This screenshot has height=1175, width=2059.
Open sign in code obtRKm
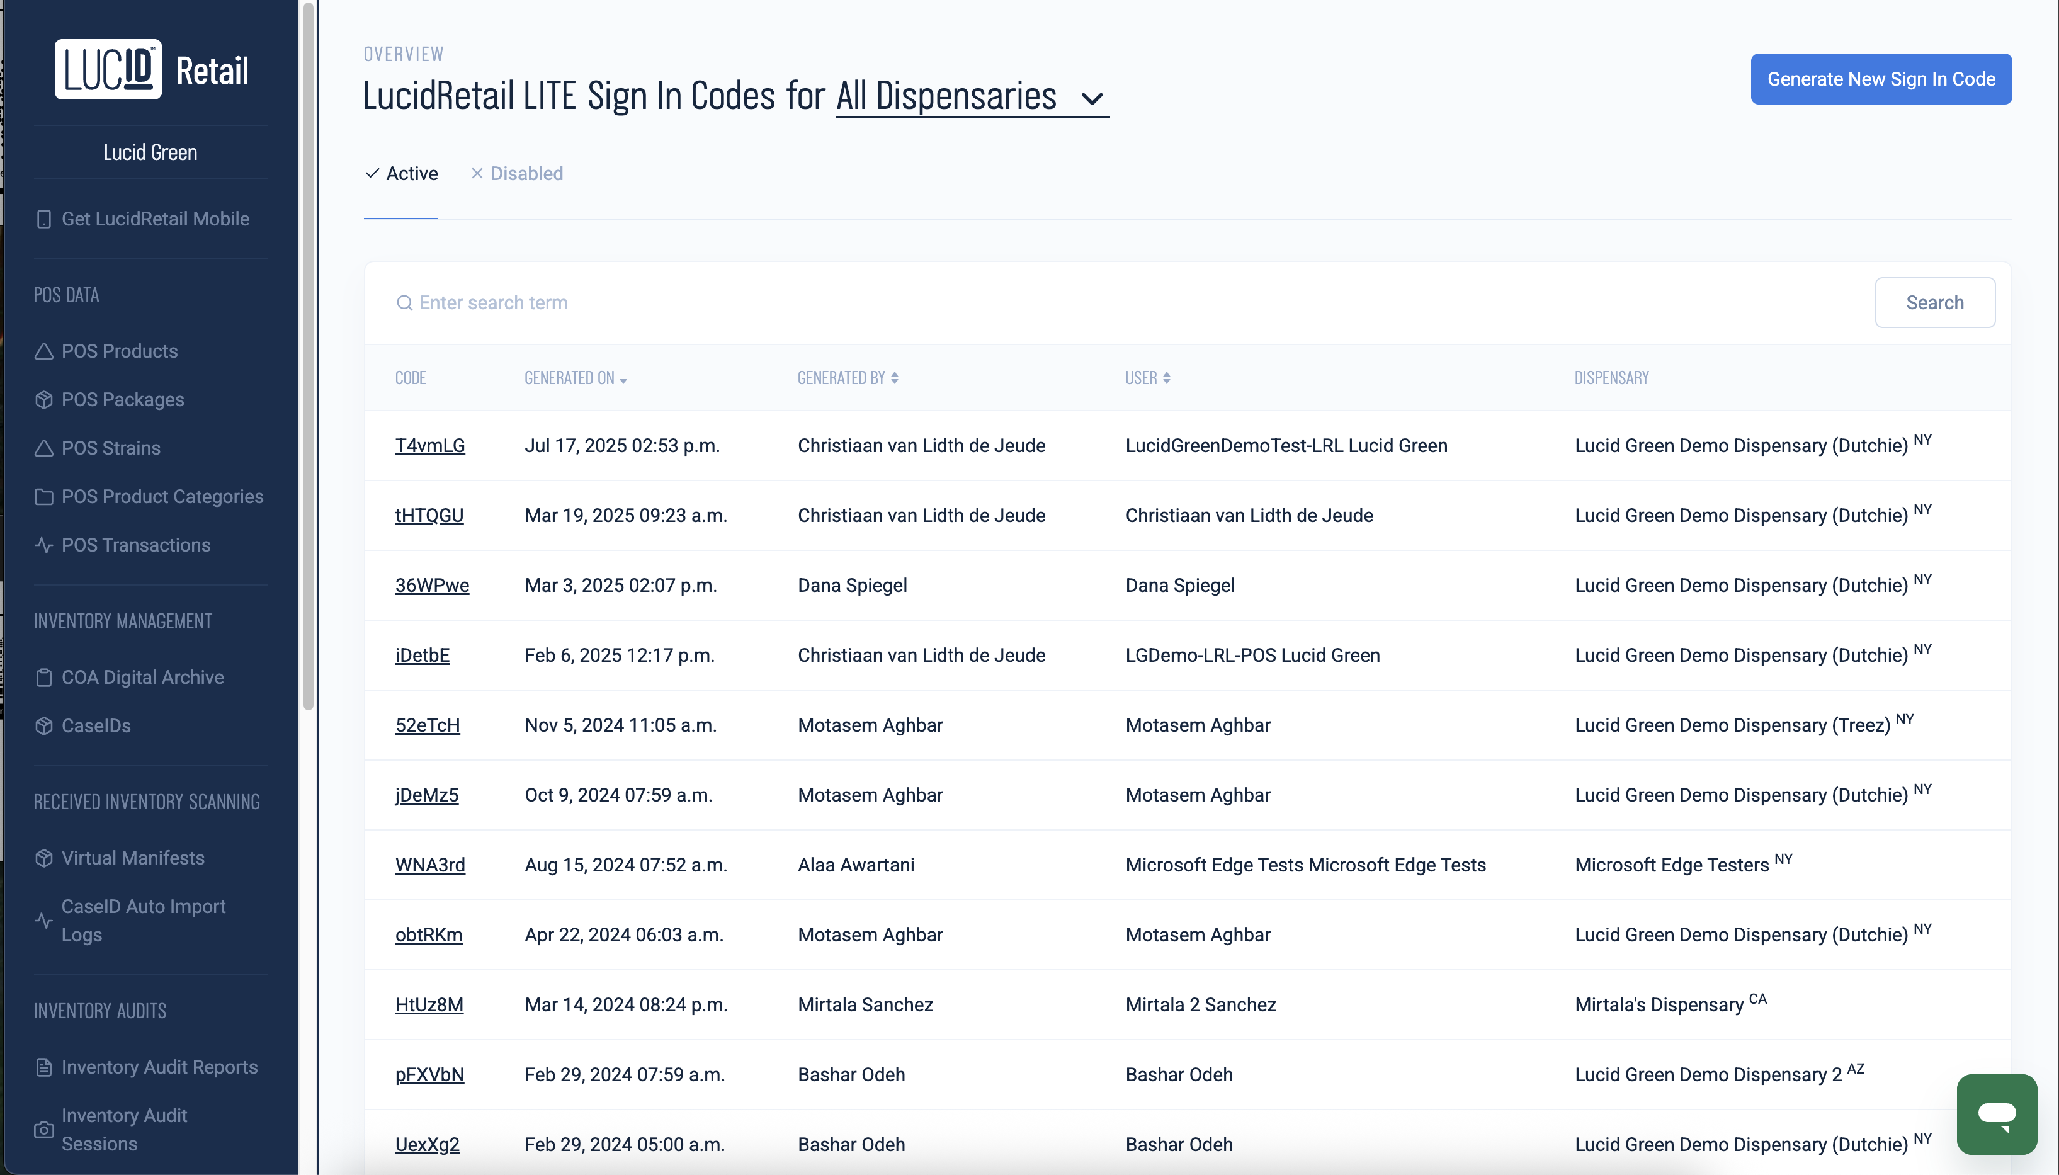428,935
